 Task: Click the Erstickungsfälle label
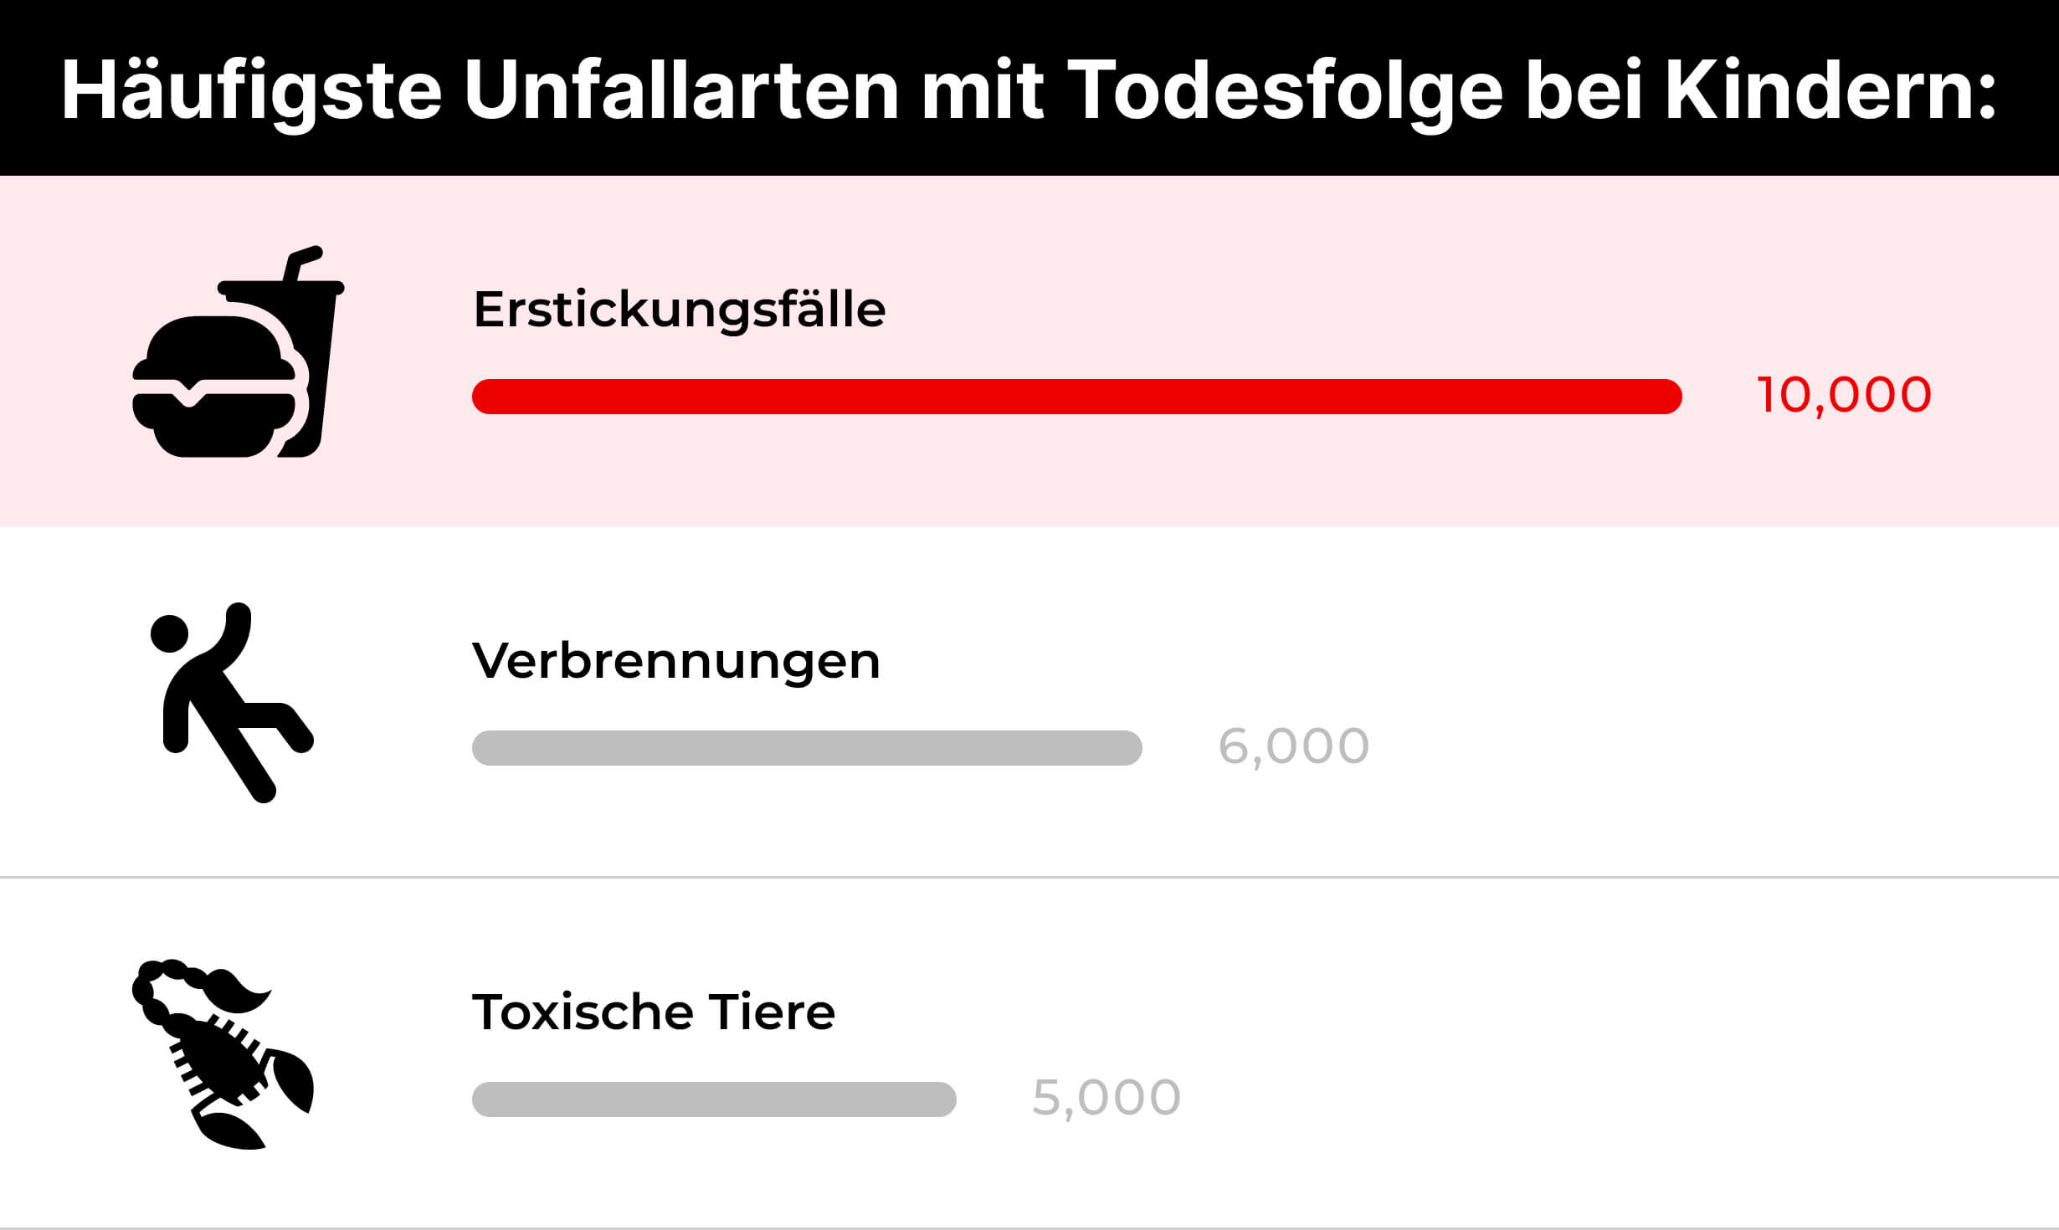[x=679, y=310]
